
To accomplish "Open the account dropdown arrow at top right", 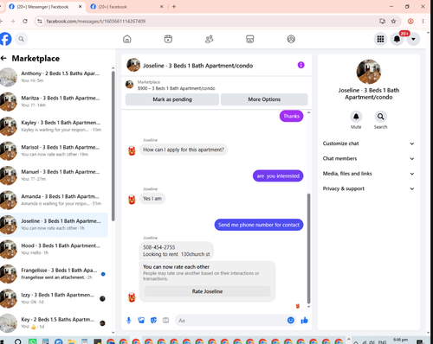I will (x=413, y=39).
